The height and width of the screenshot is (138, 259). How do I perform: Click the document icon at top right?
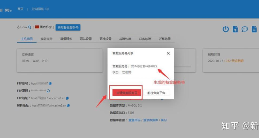(254, 29)
